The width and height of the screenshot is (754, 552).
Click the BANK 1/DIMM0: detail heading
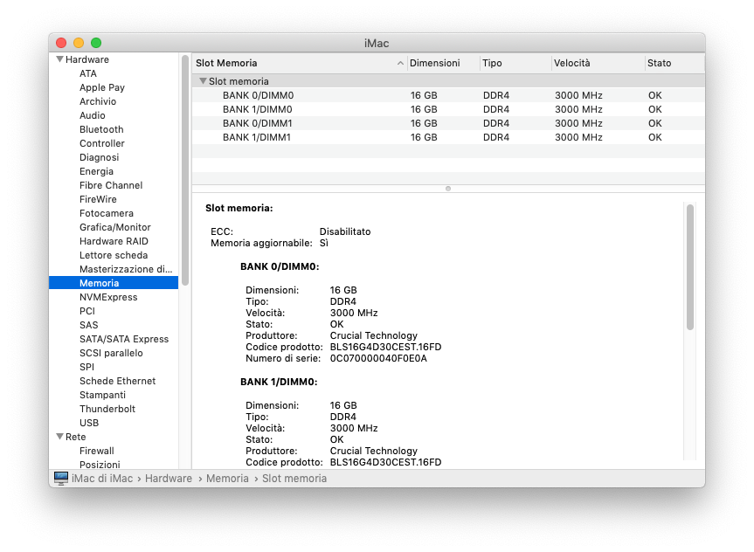coord(279,382)
